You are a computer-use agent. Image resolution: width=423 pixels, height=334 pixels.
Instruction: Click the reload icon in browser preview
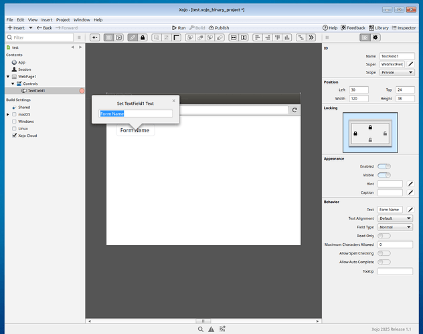(x=294, y=110)
